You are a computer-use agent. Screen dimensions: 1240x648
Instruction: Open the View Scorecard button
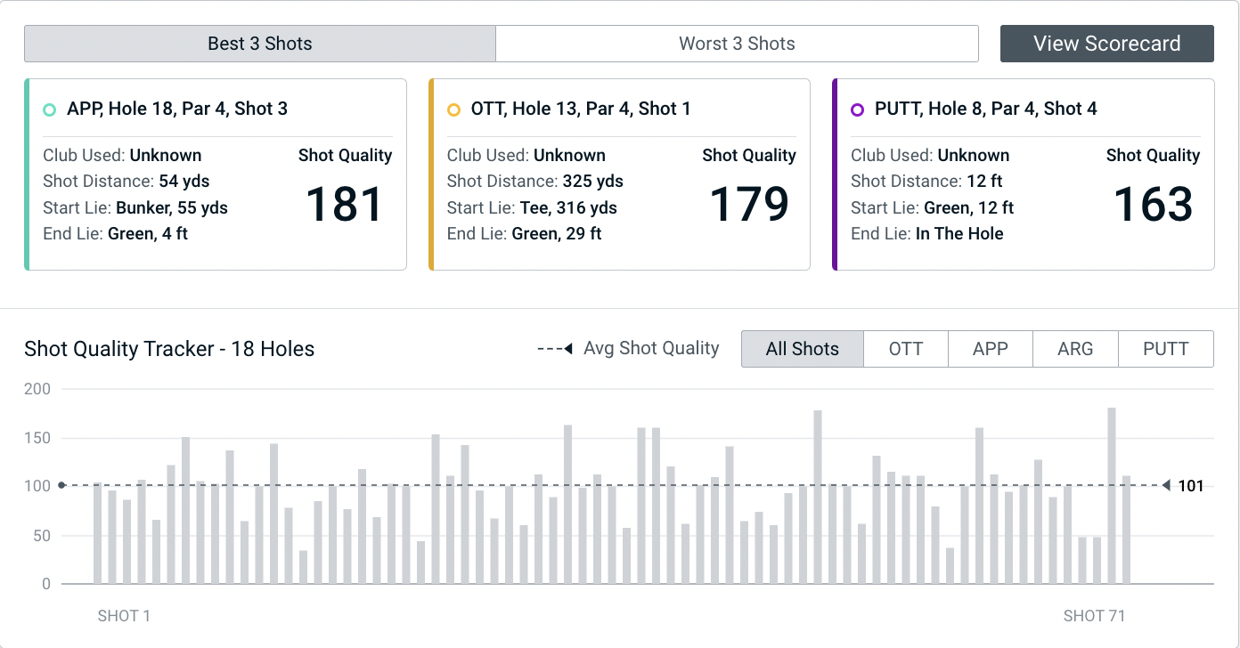1106,44
